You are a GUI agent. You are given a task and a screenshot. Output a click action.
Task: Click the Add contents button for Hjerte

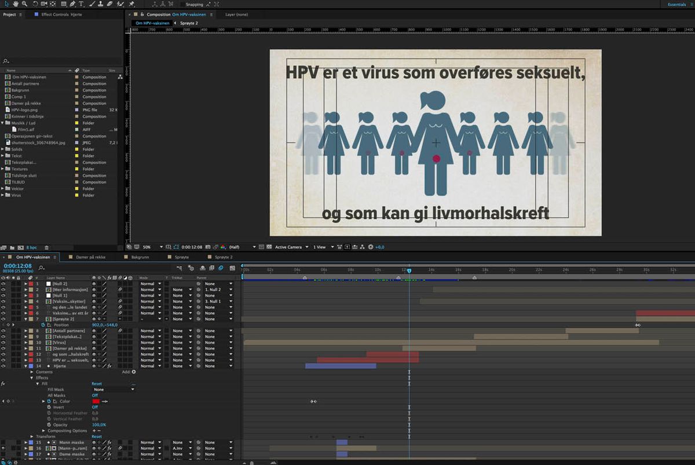(133, 372)
